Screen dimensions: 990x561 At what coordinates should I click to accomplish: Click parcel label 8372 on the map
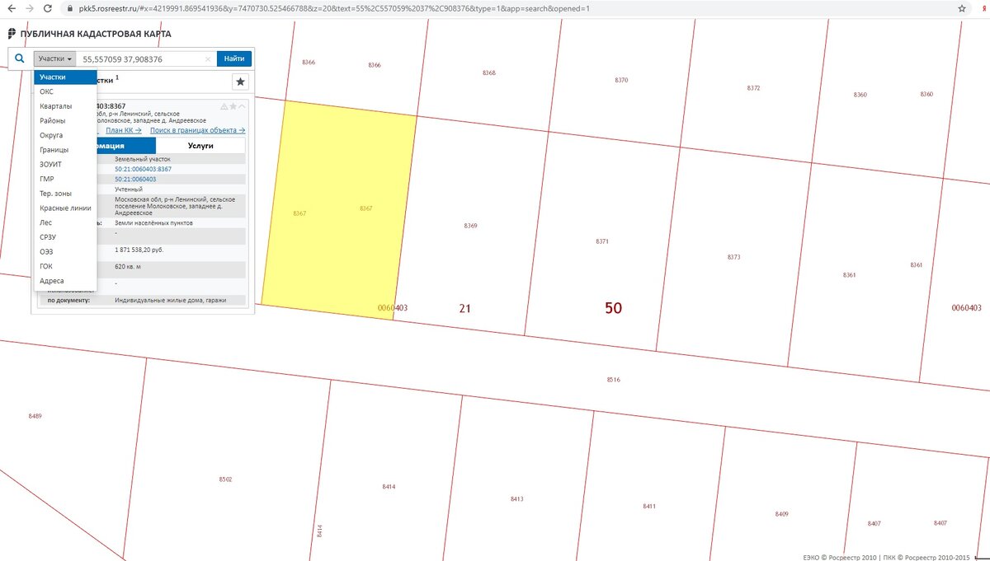point(753,87)
